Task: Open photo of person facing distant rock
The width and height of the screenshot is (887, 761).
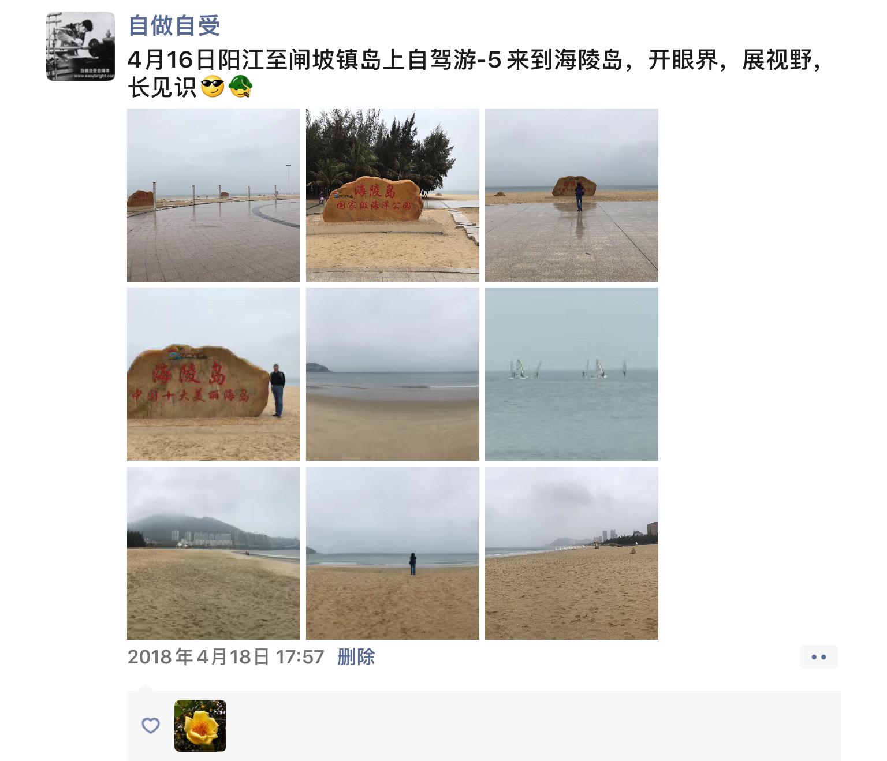Action: pyautogui.click(x=572, y=195)
